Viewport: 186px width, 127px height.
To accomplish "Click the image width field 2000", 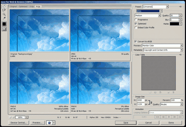I will click(141, 100).
